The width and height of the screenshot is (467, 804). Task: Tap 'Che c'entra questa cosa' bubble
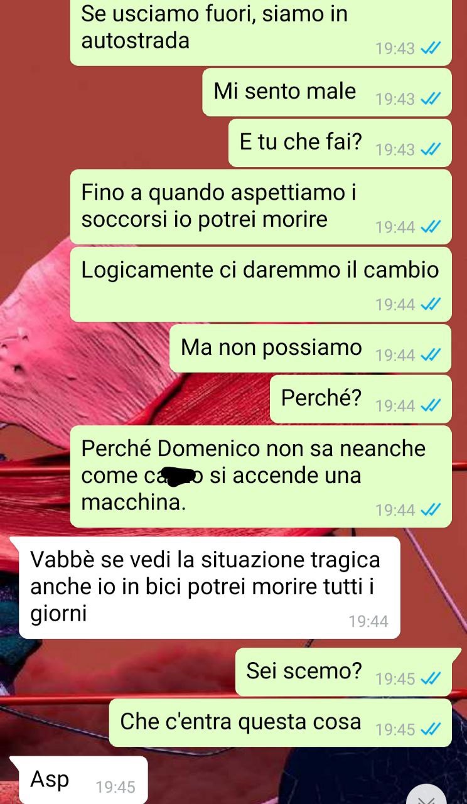(x=280, y=722)
